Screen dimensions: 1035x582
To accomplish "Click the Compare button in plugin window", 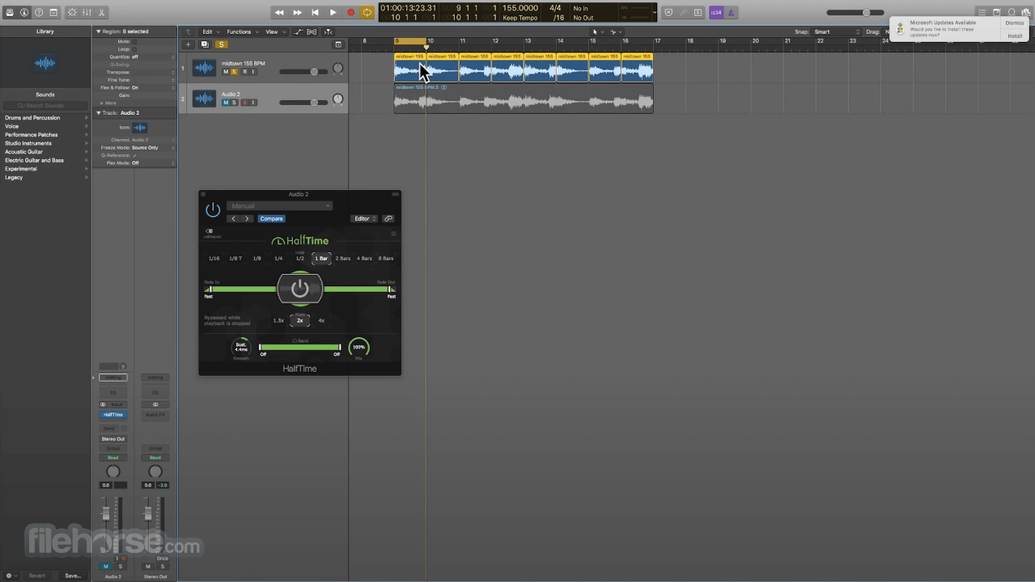I will (271, 218).
